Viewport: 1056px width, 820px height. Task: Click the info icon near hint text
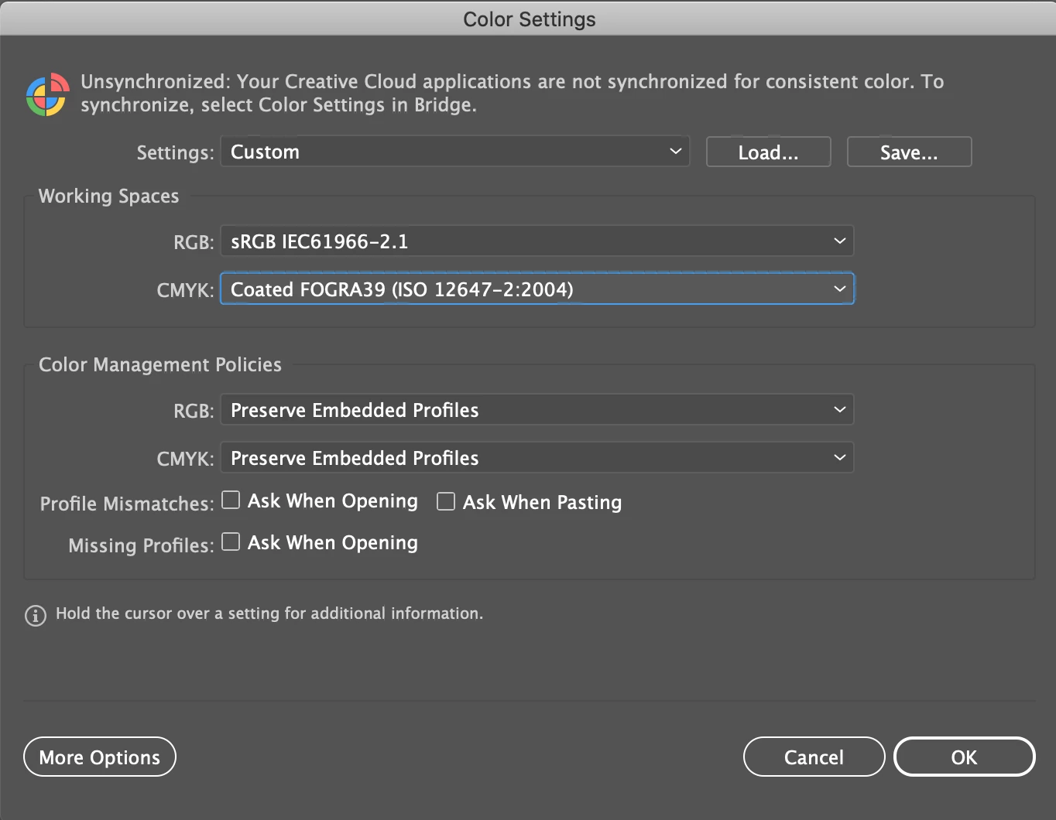coord(36,615)
